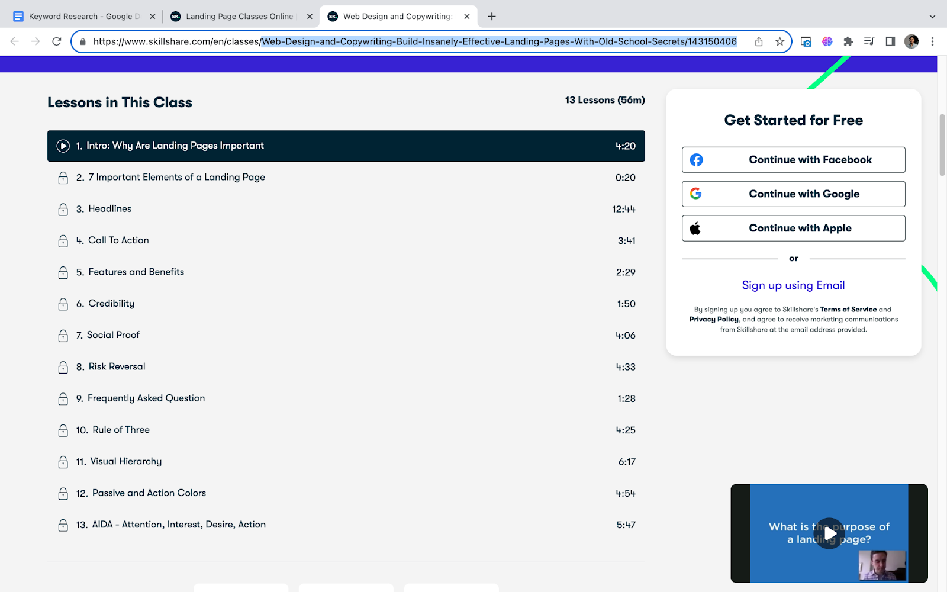The height and width of the screenshot is (592, 947).
Task: Click the lock icon beside Risk Reversal
Action: 63,367
